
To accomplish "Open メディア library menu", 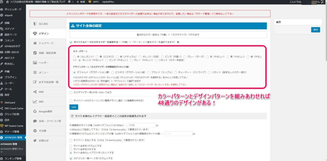I will click(13, 29).
